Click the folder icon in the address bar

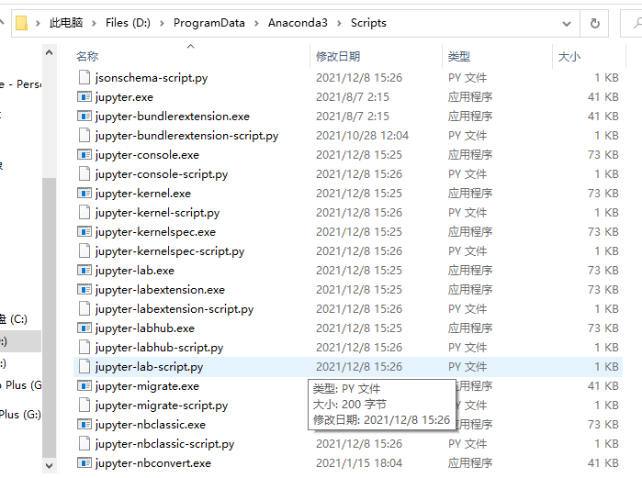coord(21,23)
